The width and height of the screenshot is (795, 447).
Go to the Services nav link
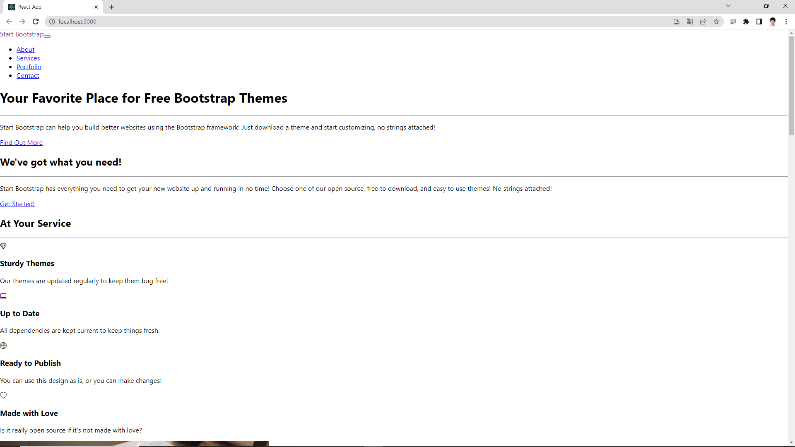tap(28, 58)
